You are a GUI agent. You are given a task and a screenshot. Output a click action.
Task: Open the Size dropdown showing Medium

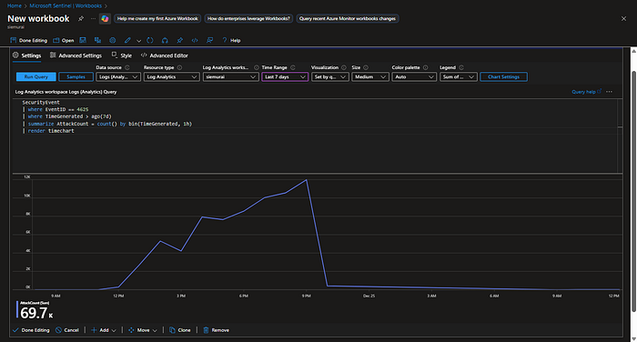click(x=370, y=76)
